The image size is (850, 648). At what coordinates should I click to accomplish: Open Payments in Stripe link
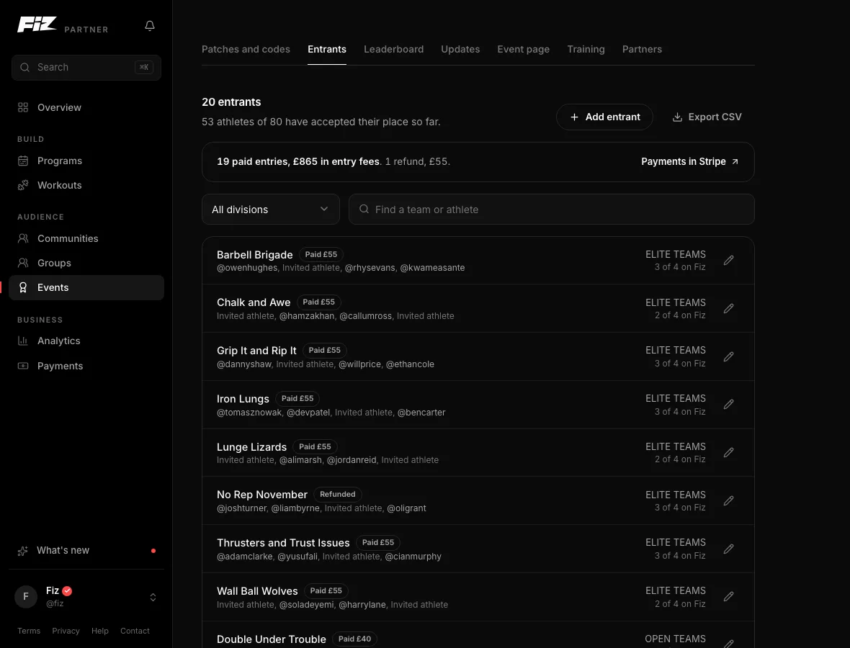pos(689,161)
